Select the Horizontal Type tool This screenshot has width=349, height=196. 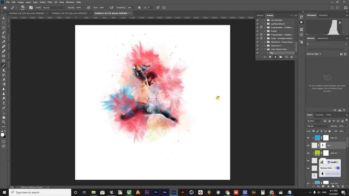coord(4,103)
